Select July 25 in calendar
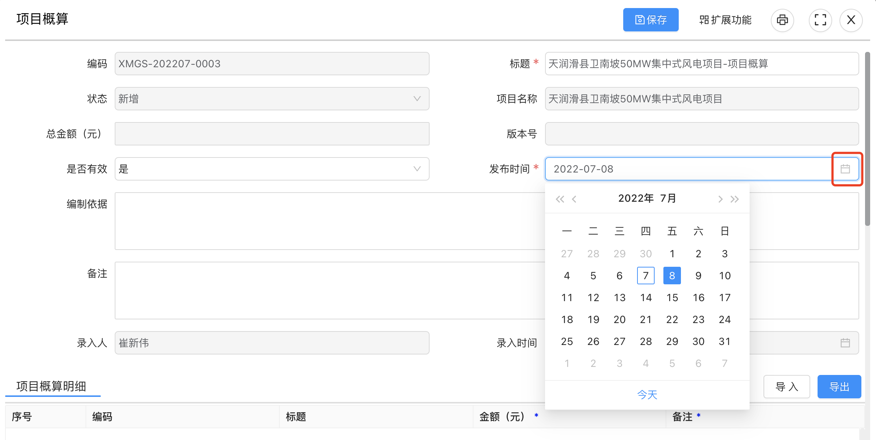 (x=567, y=341)
